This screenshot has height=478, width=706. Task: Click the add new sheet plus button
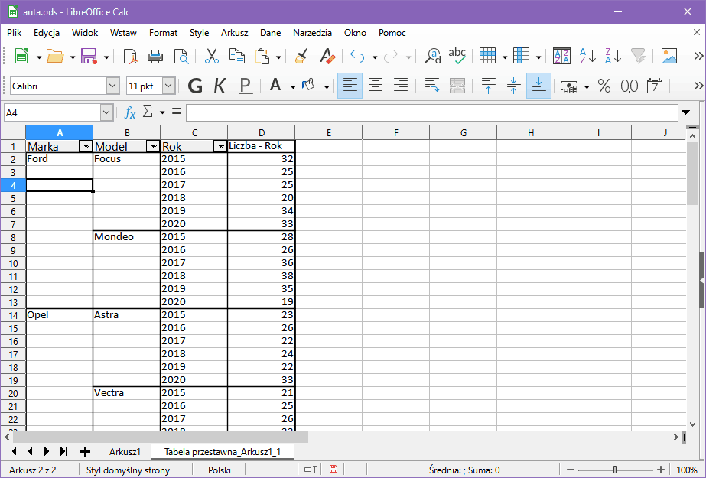coord(85,451)
